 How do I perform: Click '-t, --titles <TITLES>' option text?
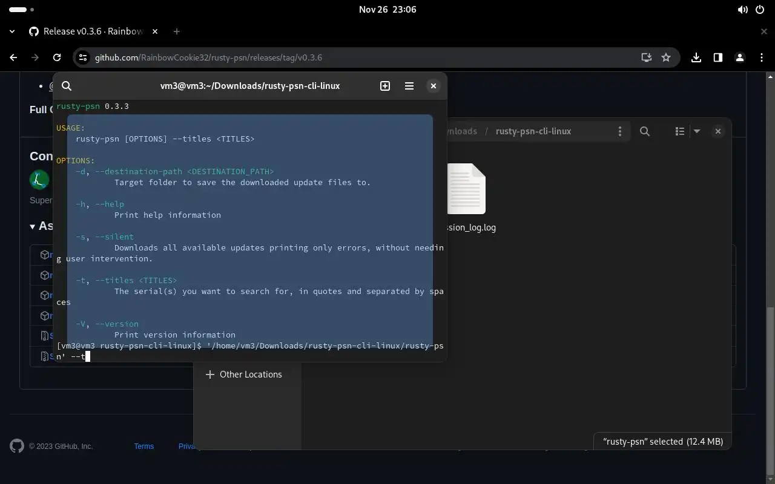point(127,281)
